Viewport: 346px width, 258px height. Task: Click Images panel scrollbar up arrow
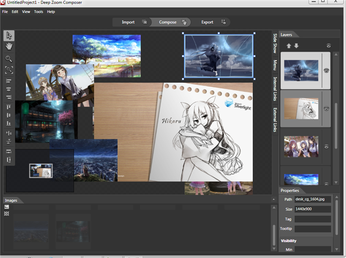click(x=274, y=207)
